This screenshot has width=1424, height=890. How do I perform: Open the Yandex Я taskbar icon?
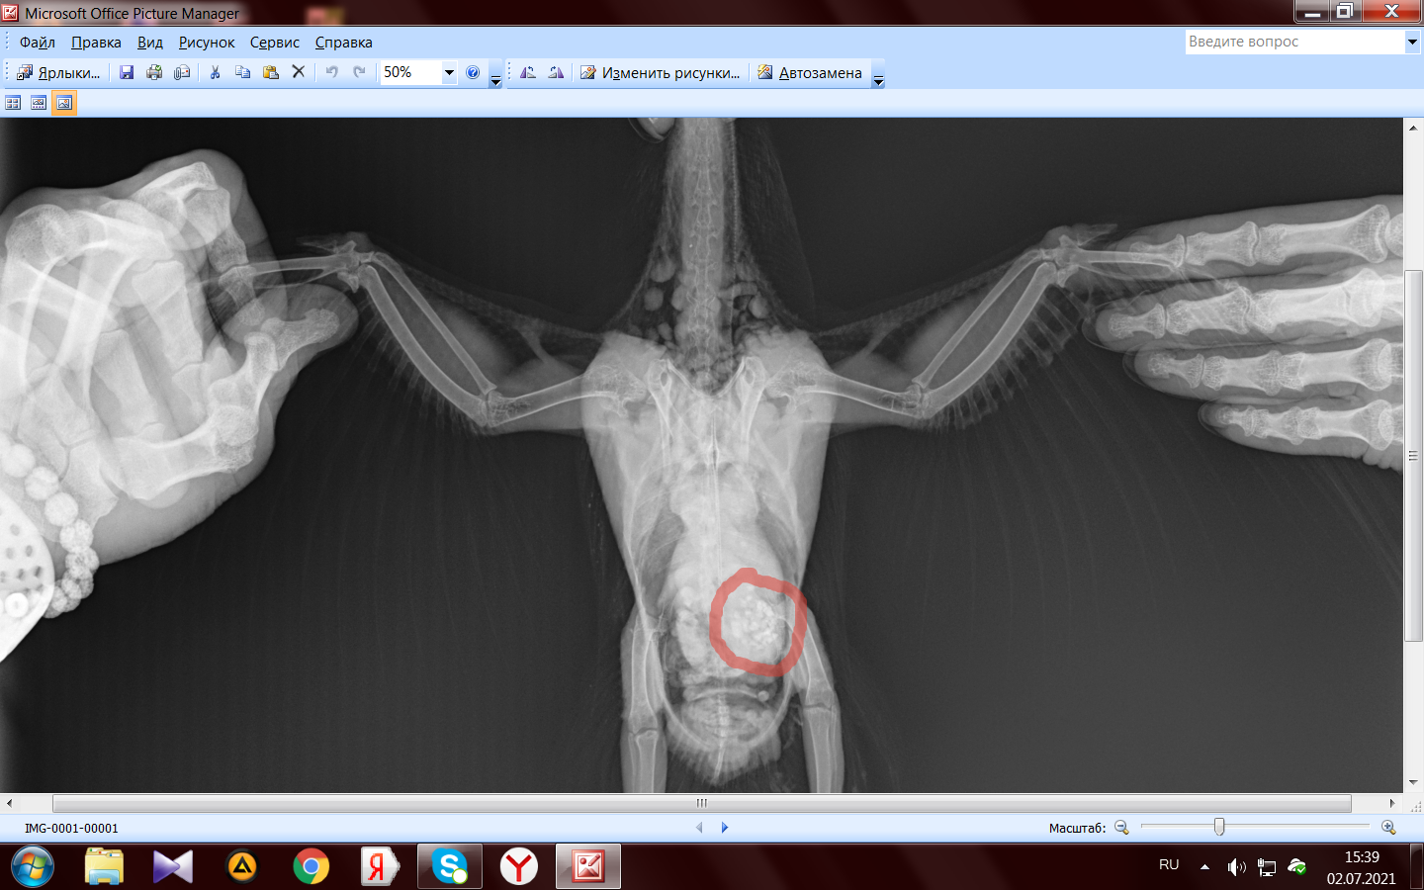click(381, 867)
